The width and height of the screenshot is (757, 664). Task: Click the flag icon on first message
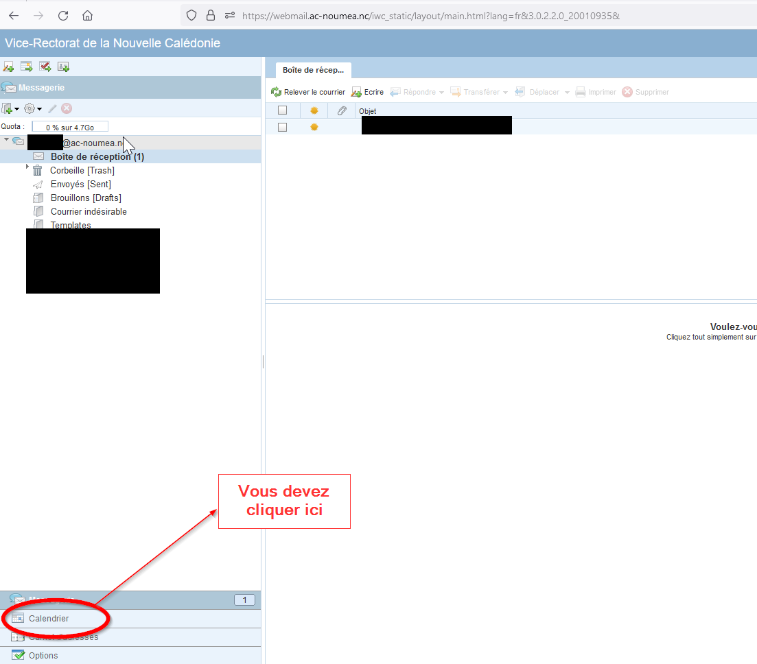click(314, 127)
